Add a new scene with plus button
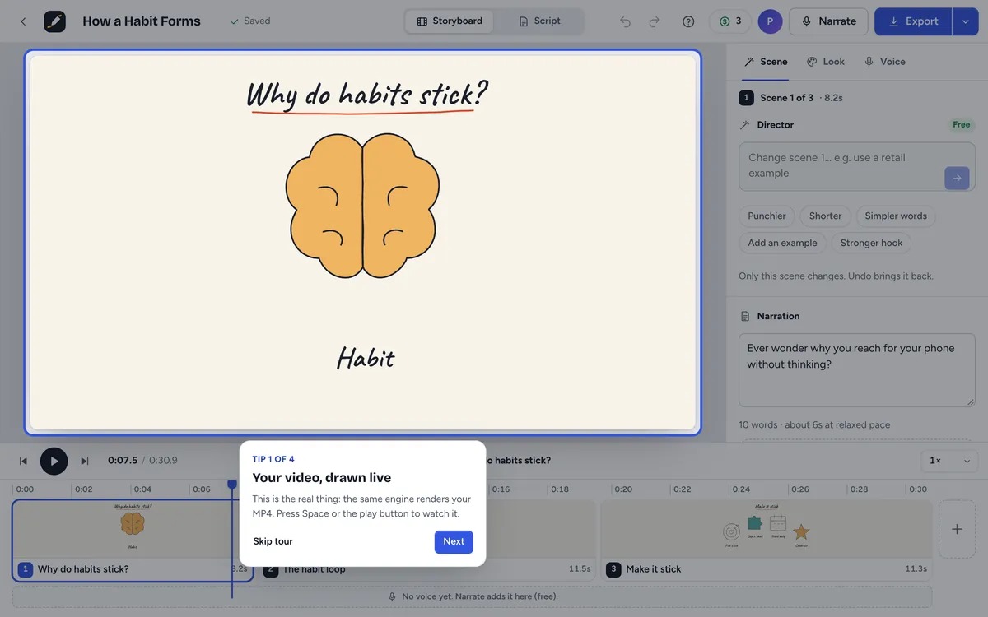Viewport: 988px width, 617px height. pyautogui.click(x=957, y=529)
